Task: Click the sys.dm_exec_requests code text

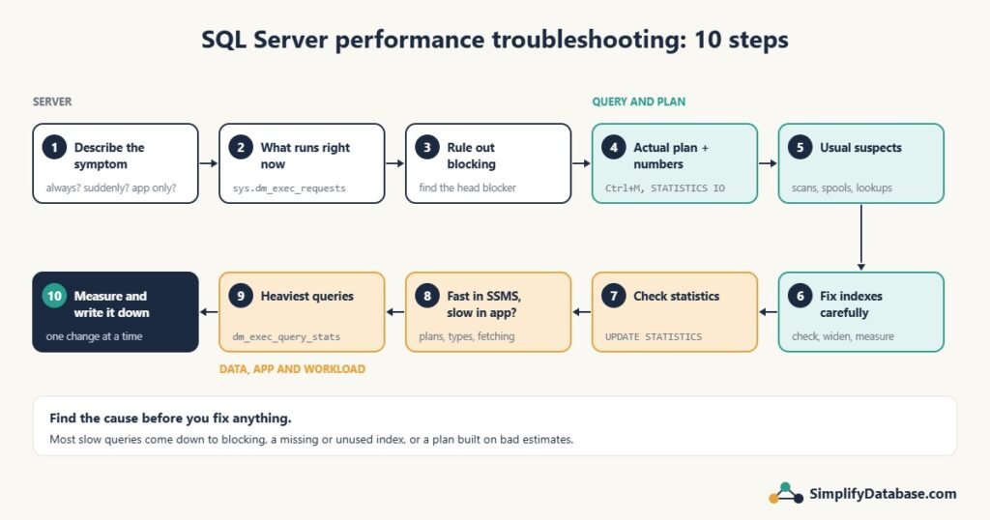Action: coord(289,188)
